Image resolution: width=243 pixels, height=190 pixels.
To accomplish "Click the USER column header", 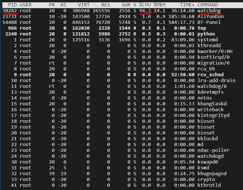I will pyautogui.click(x=26, y=5).
